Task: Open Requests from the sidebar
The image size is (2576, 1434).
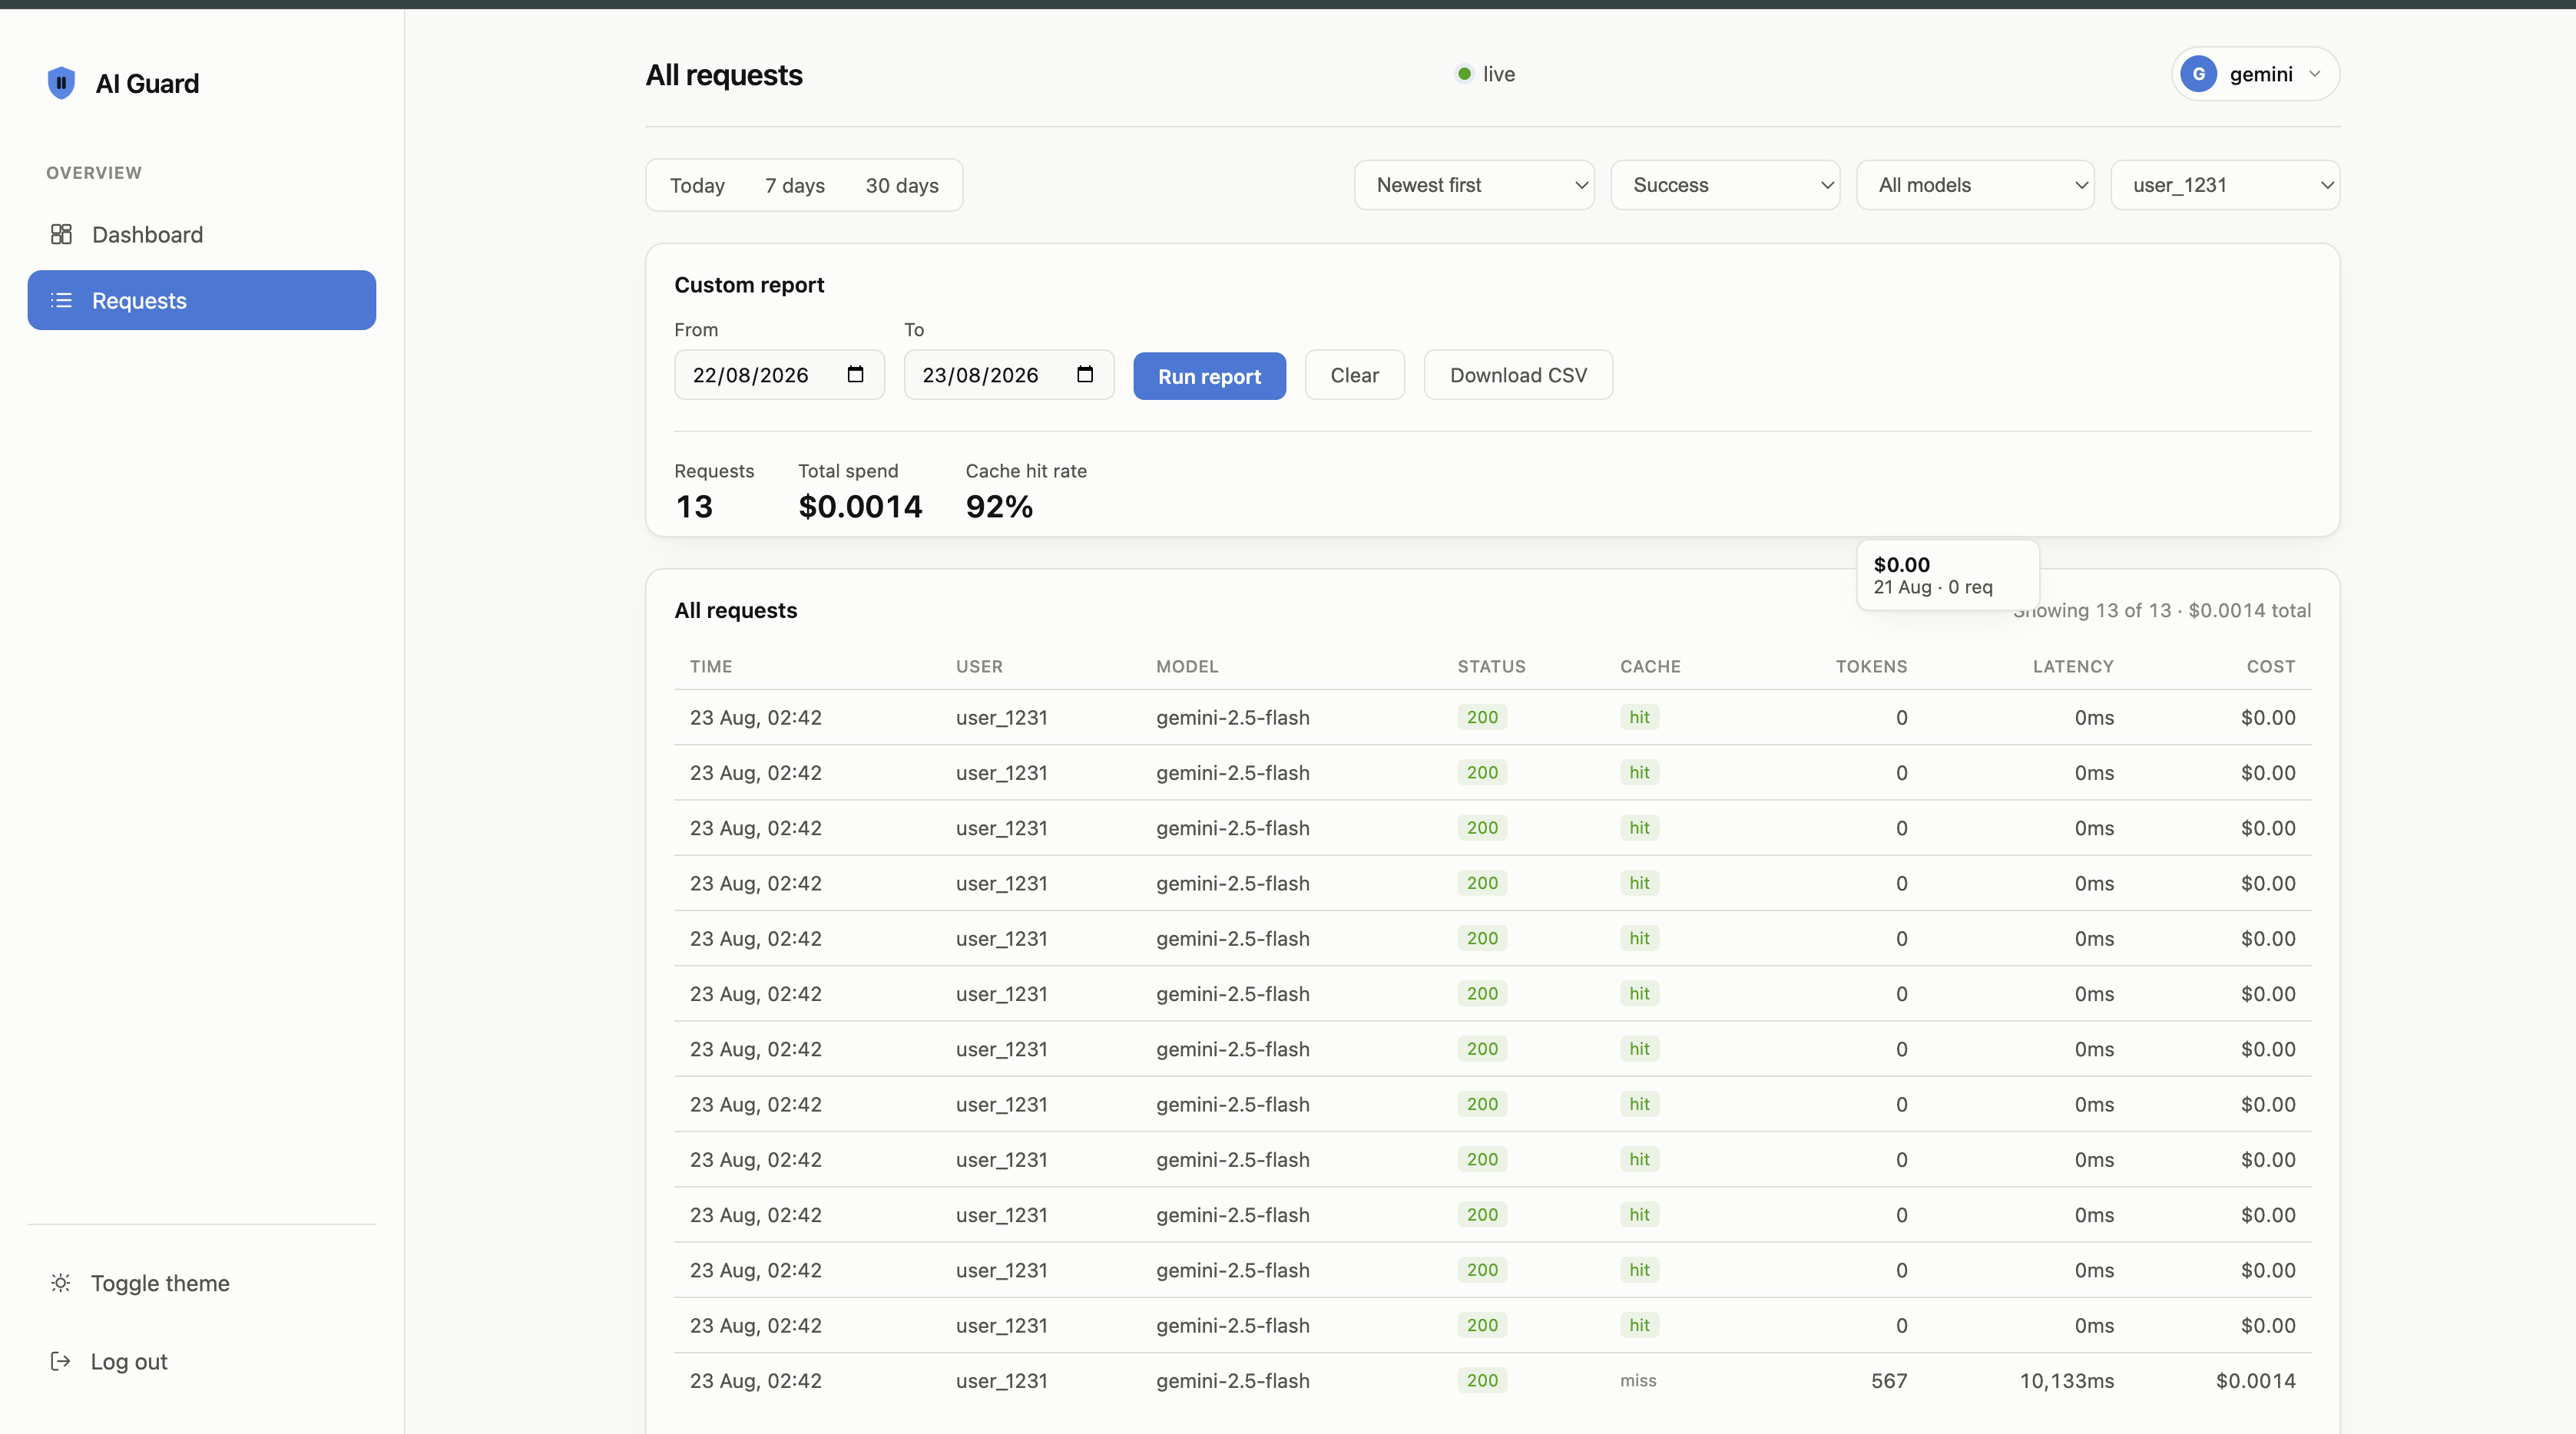Action: 202,300
